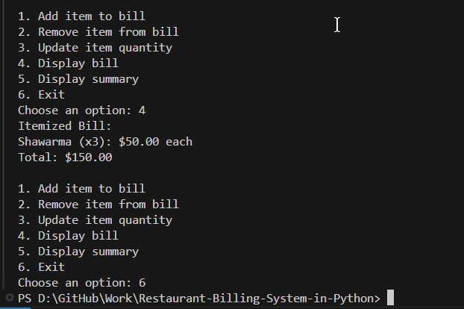
Task: Click second '4. Display bill' menu line
Action: click(x=68, y=236)
